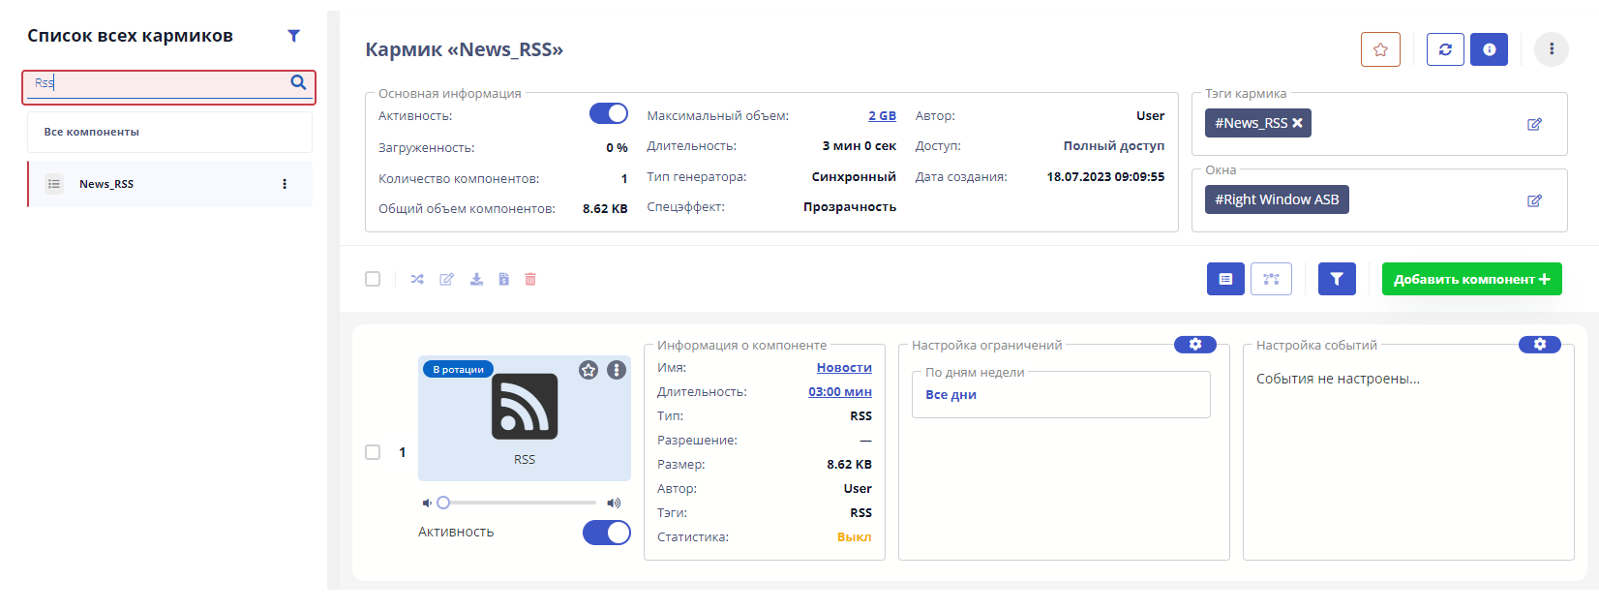Disable the RSS component Активность toggle

click(606, 533)
